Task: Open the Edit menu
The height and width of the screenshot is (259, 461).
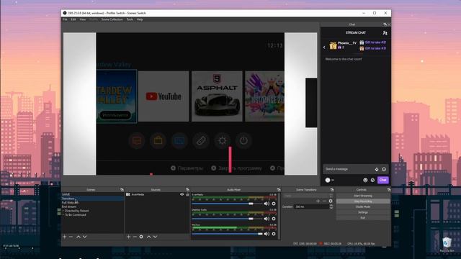Action: tap(73, 19)
